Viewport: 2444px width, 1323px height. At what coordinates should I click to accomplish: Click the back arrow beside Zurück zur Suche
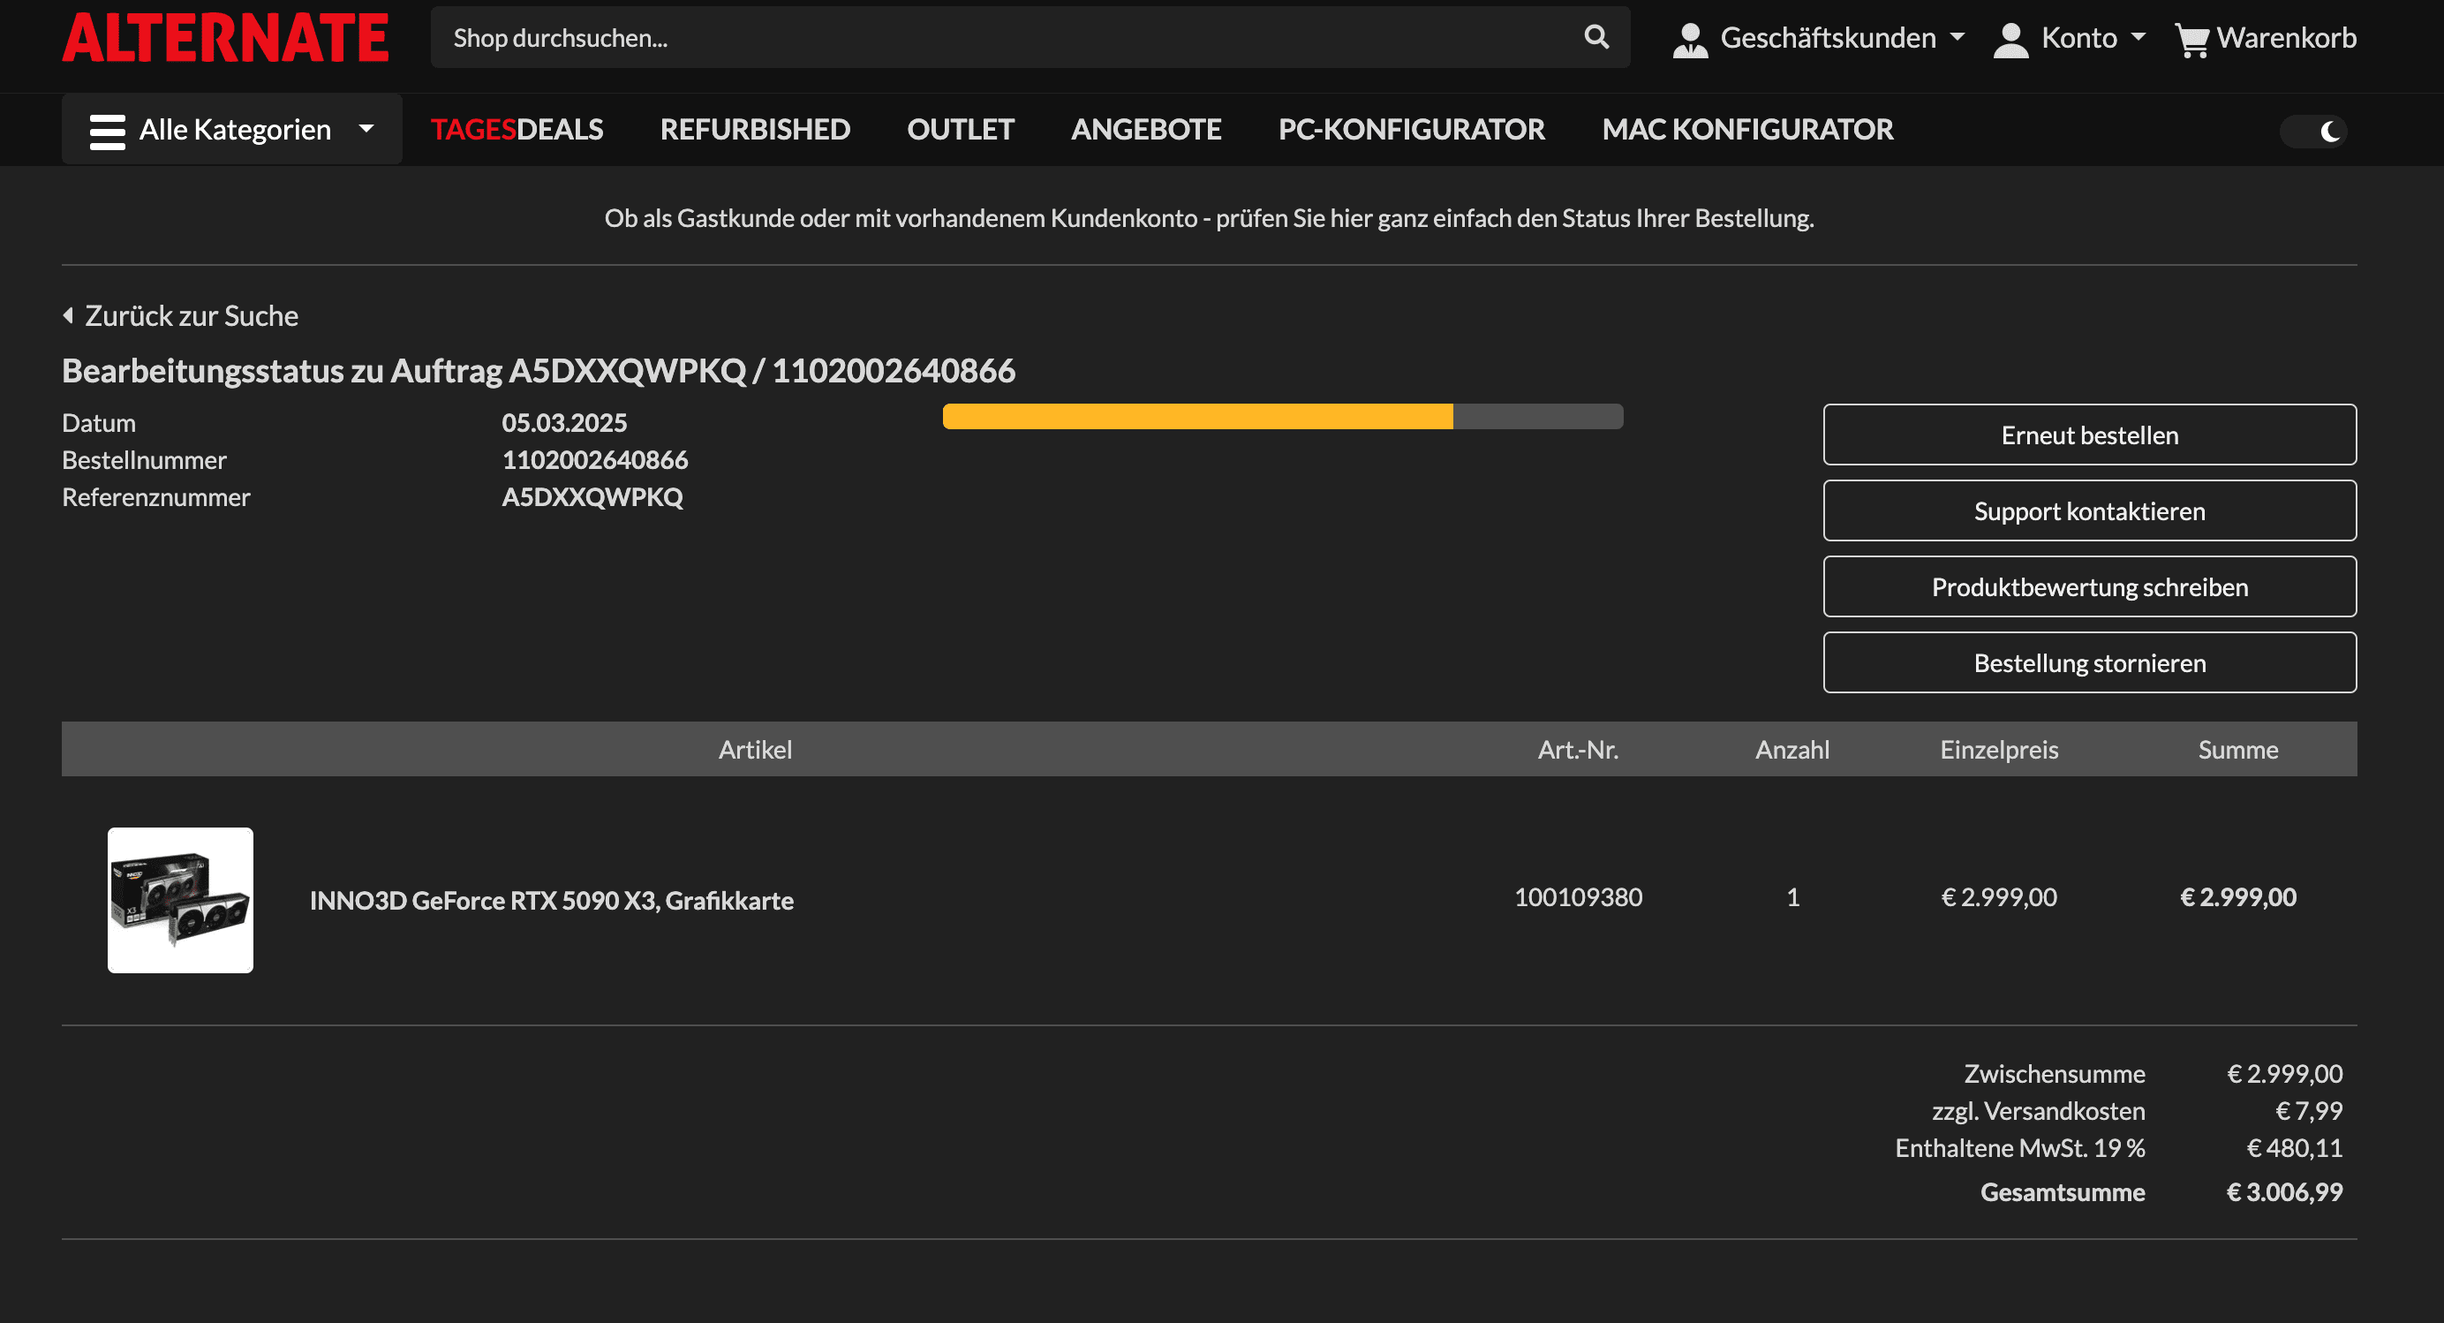coord(68,315)
